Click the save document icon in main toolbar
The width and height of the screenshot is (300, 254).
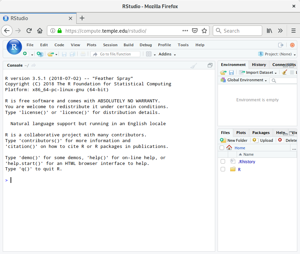[64, 54]
